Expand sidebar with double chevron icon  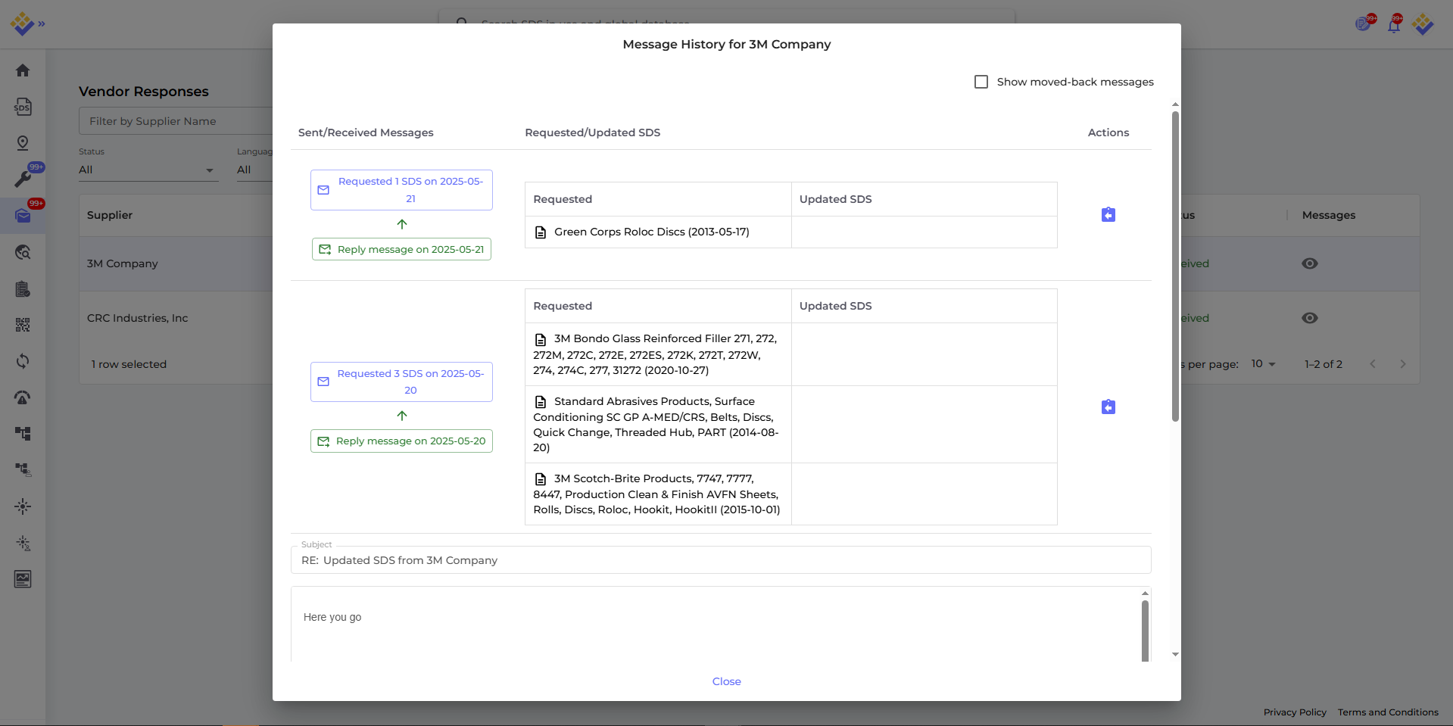42,24
